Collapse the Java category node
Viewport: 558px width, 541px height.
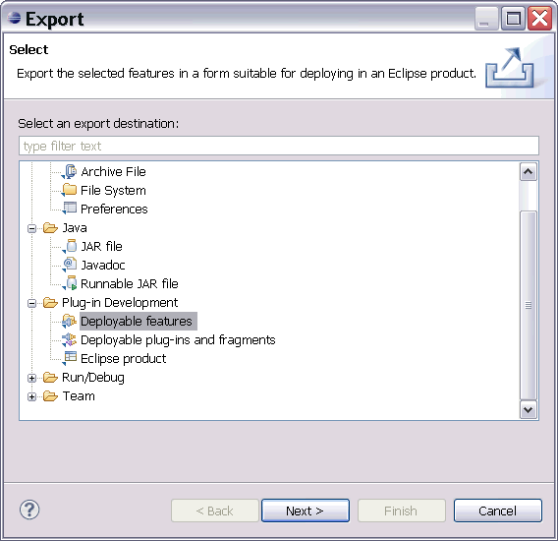[31, 228]
